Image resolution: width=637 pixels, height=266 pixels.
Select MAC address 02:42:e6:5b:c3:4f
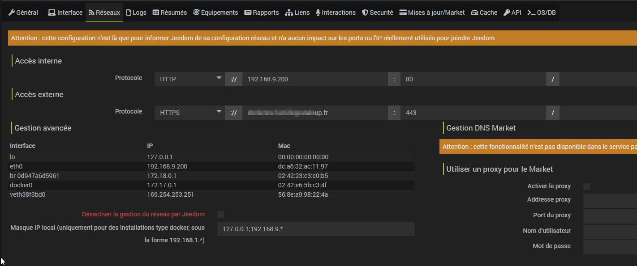[303, 185]
